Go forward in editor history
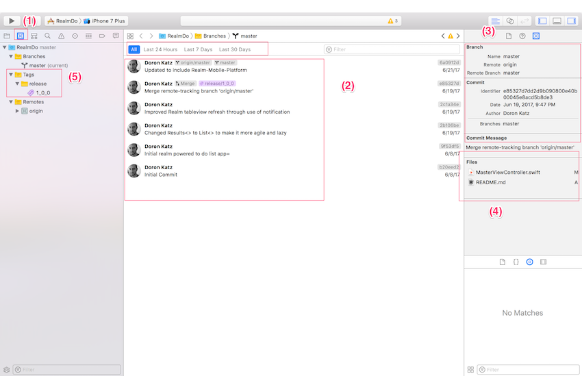The width and height of the screenshot is (582, 376). [x=151, y=36]
